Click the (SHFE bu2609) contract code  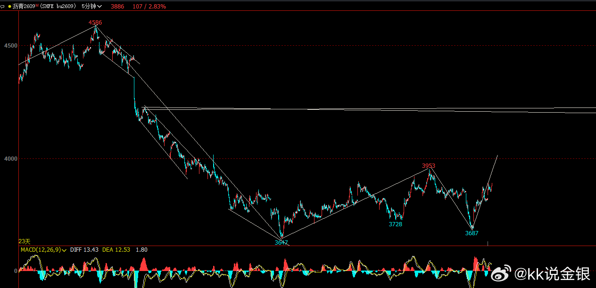pos(58,7)
